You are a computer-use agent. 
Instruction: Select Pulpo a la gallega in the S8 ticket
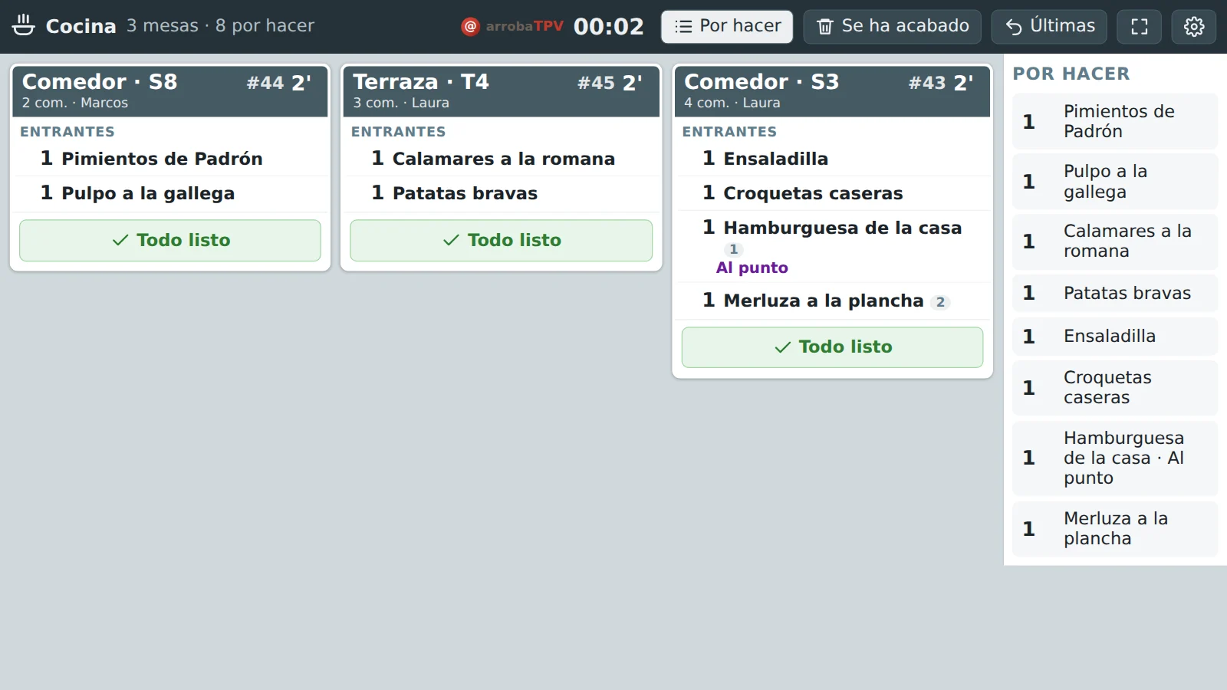coord(170,193)
